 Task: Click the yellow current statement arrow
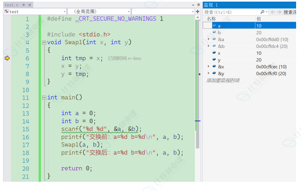[x=7, y=58]
